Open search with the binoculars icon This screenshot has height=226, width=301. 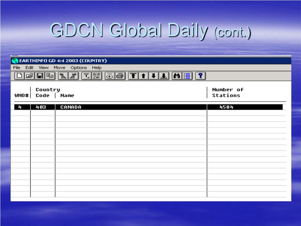click(x=177, y=76)
